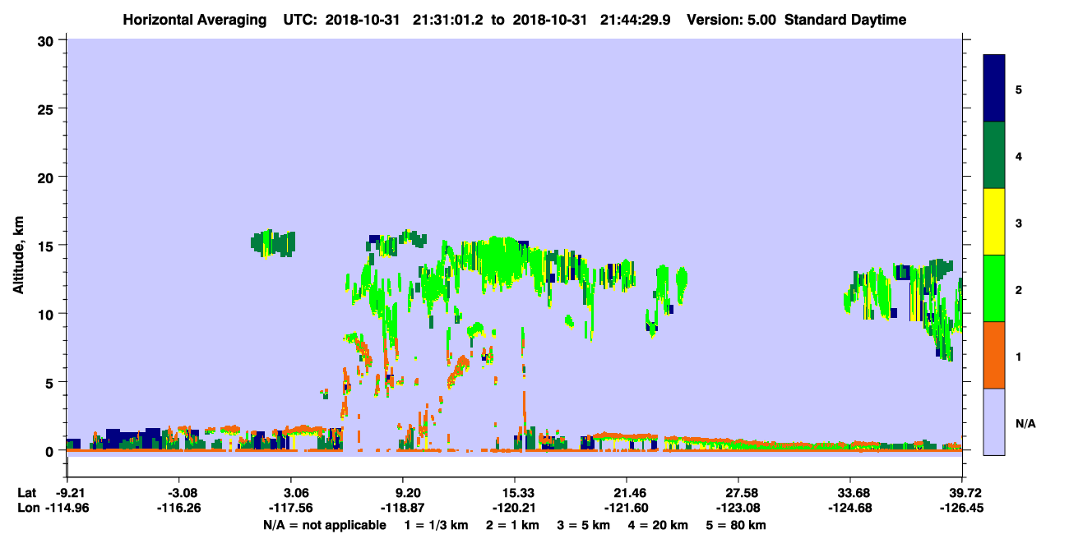
Task: Click colorbar label '5' beside dark blue
Action: [x=1019, y=89]
